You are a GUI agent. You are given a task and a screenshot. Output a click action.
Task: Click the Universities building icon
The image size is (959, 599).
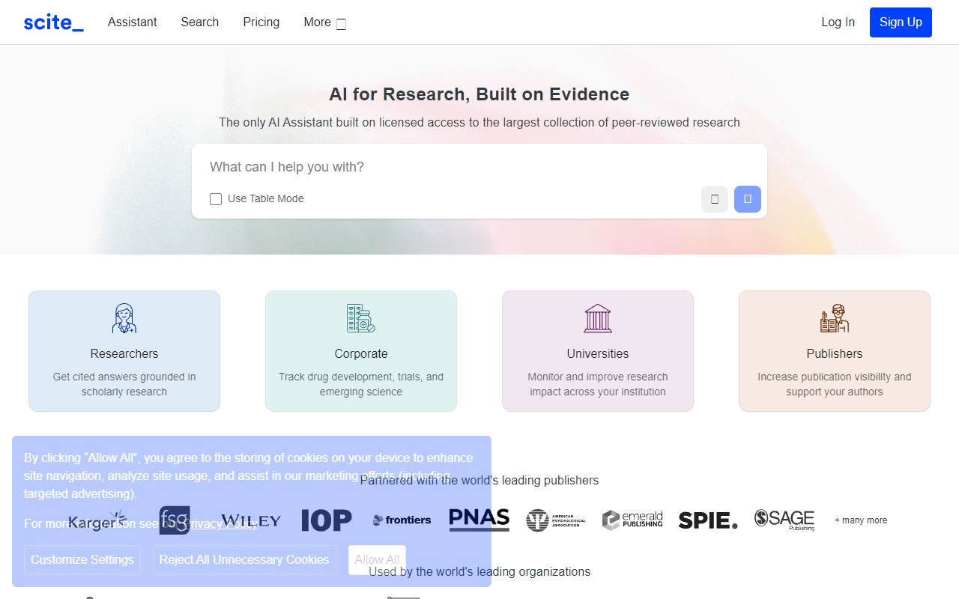597,318
